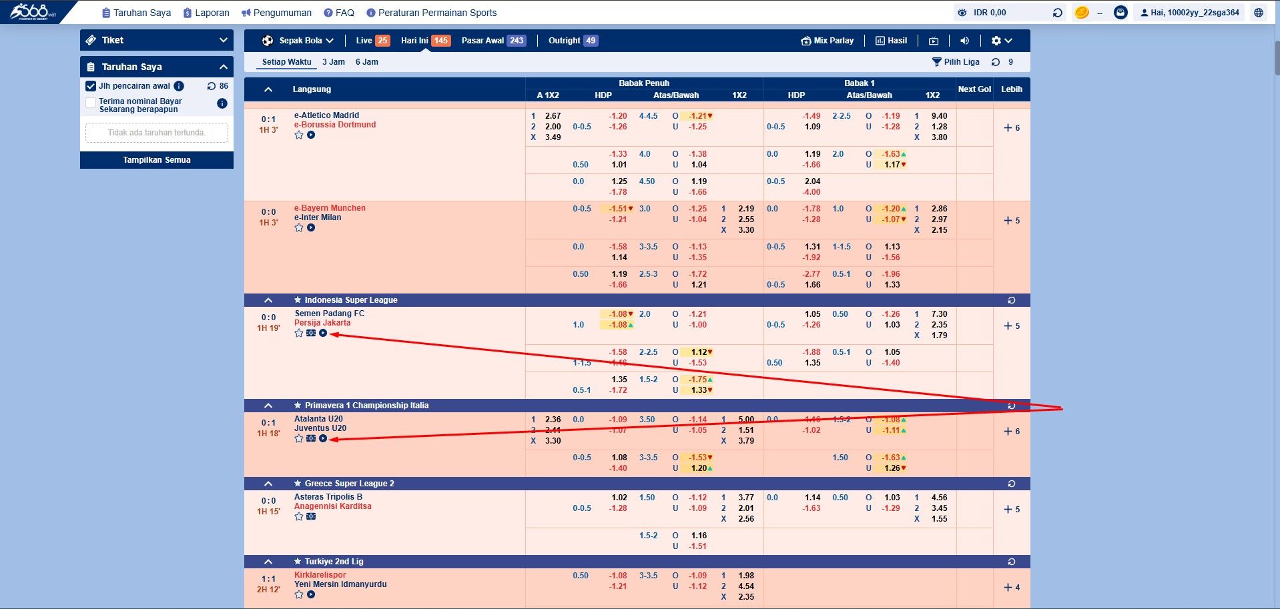Click the 568win logo

33,11
